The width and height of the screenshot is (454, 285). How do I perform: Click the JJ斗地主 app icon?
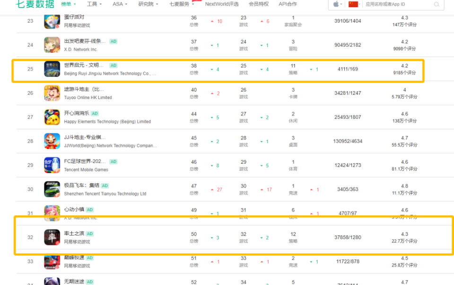pyautogui.click(x=52, y=141)
